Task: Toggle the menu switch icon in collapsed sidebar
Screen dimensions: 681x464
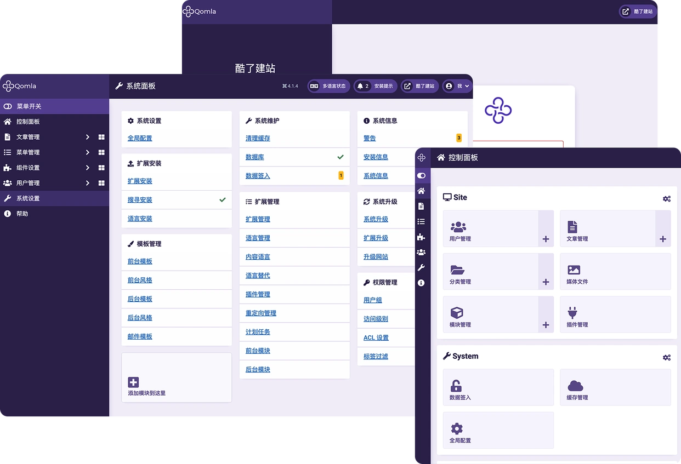Action: pos(421,176)
